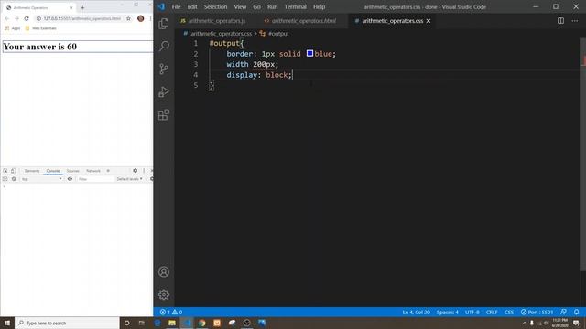Show the console sidebar
Image resolution: width=586 pixels, height=329 pixels.
pos(5,179)
